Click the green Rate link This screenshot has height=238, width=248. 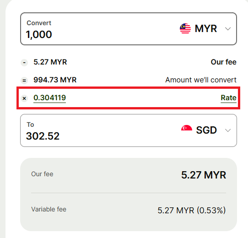tap(228, 98)
